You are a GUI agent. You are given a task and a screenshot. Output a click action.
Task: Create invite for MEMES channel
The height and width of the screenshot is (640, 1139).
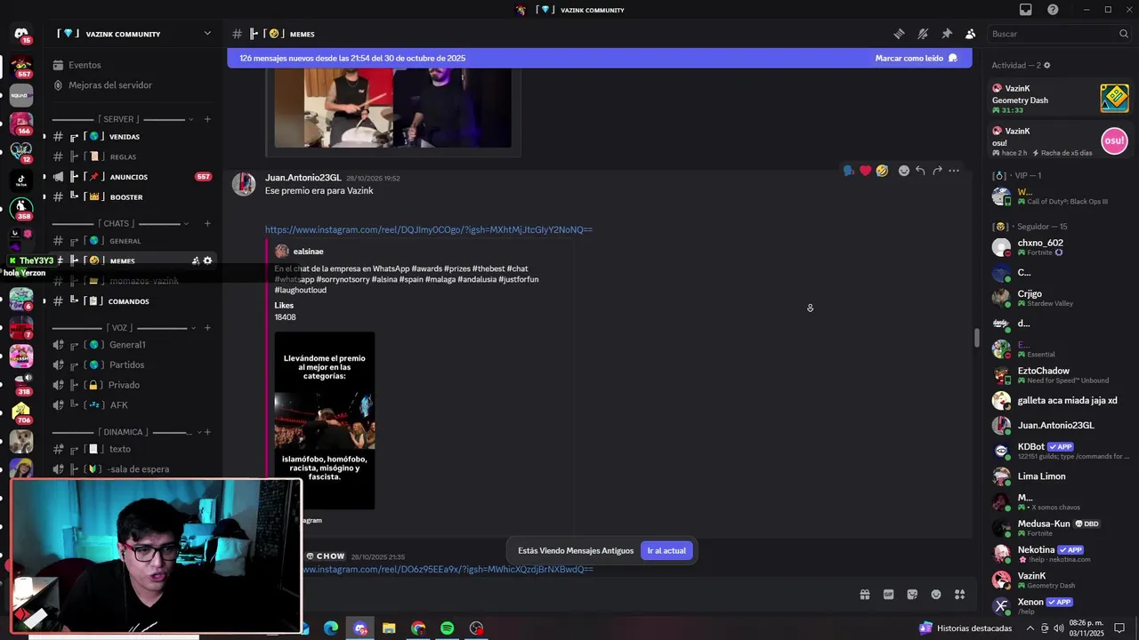tap(195, 260)
